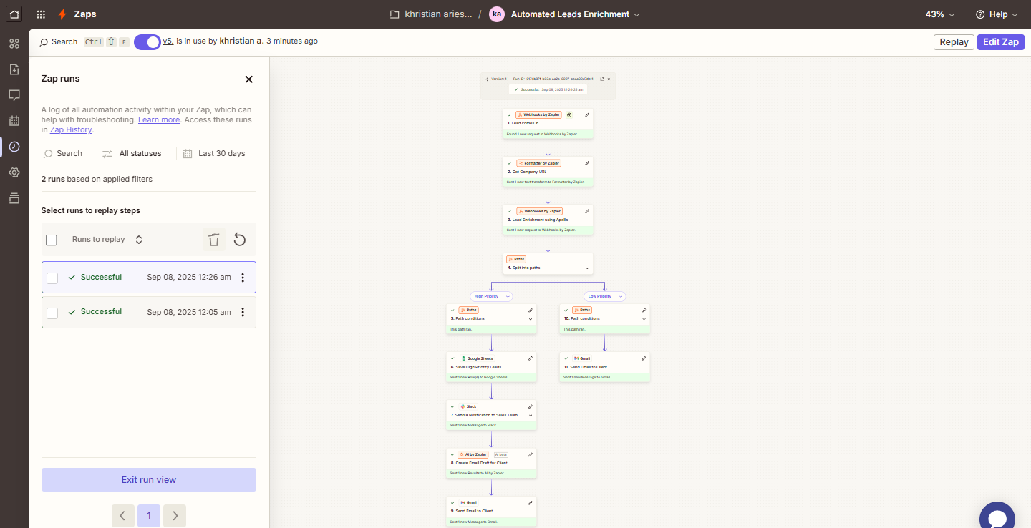Expand step 7 Slack notification chevron
This screenshot has width=1031, height=528.
531,415
